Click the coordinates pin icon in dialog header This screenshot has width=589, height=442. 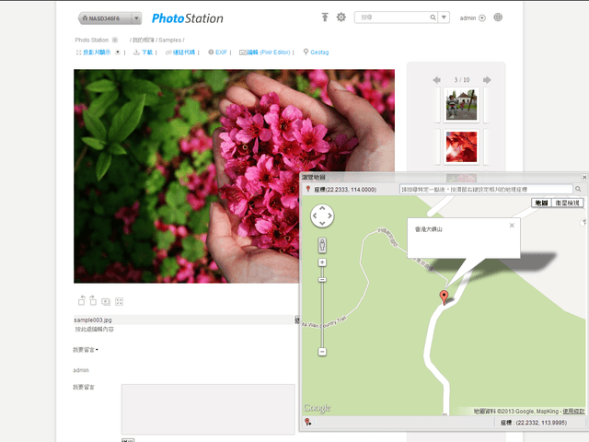coord(308,189)
